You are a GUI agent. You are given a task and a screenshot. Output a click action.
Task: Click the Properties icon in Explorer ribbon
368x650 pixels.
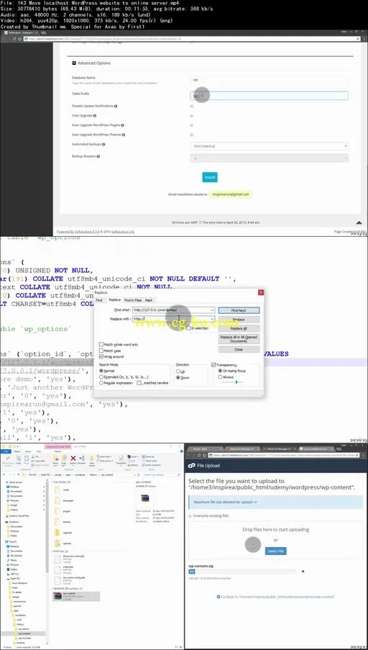point(121,459)
